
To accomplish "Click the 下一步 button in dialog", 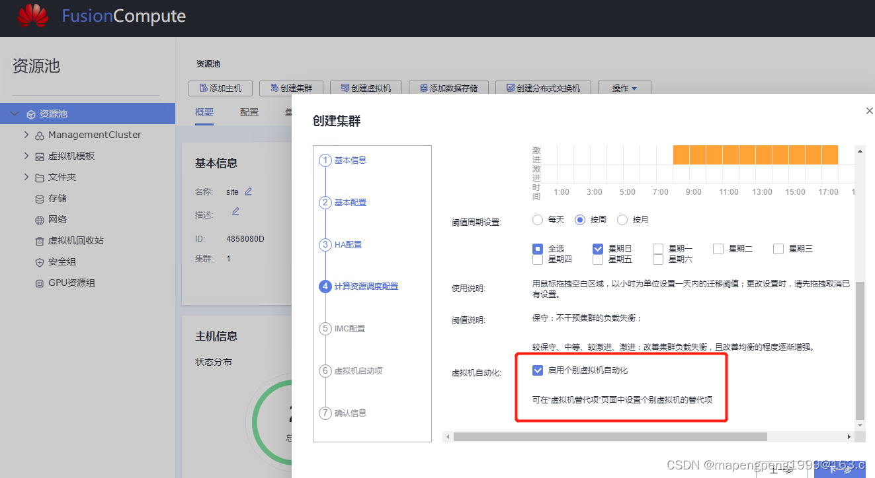I will [841, 469].
